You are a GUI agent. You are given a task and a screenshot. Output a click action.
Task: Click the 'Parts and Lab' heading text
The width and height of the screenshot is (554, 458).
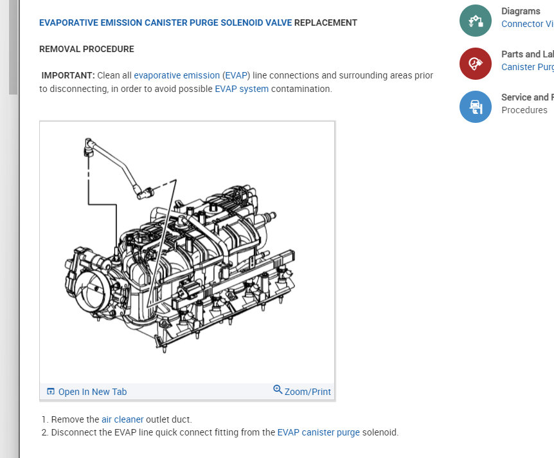(528, 54)
